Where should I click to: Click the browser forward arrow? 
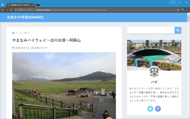[7, 10]
